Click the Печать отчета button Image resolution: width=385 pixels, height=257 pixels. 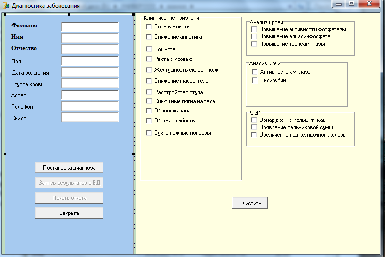pos(69,198)
